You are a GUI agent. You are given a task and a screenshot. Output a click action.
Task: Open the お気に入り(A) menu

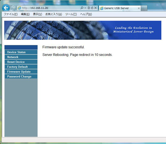click(54, 14)
